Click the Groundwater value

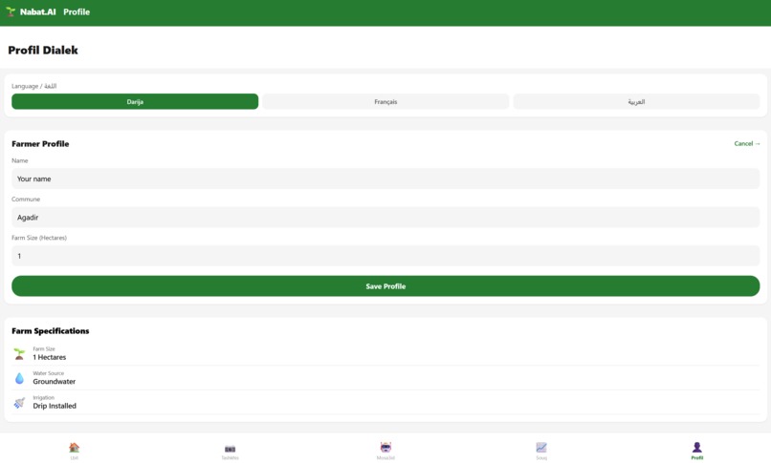pos(55,382)
